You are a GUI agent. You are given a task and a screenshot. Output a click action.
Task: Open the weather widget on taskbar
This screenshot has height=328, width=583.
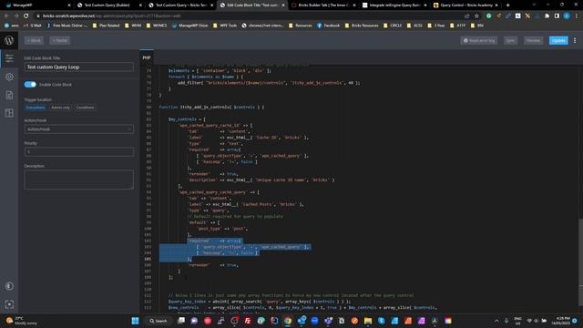22,321
